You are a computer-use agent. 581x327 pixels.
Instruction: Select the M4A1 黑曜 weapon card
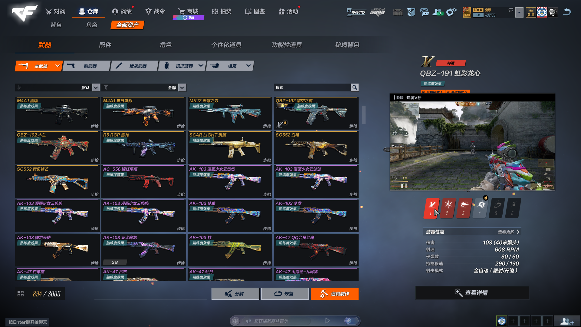click(57, 113)
